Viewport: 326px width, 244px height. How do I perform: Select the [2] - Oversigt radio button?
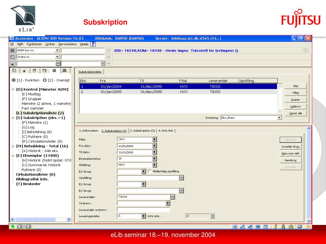pos(45,80)
